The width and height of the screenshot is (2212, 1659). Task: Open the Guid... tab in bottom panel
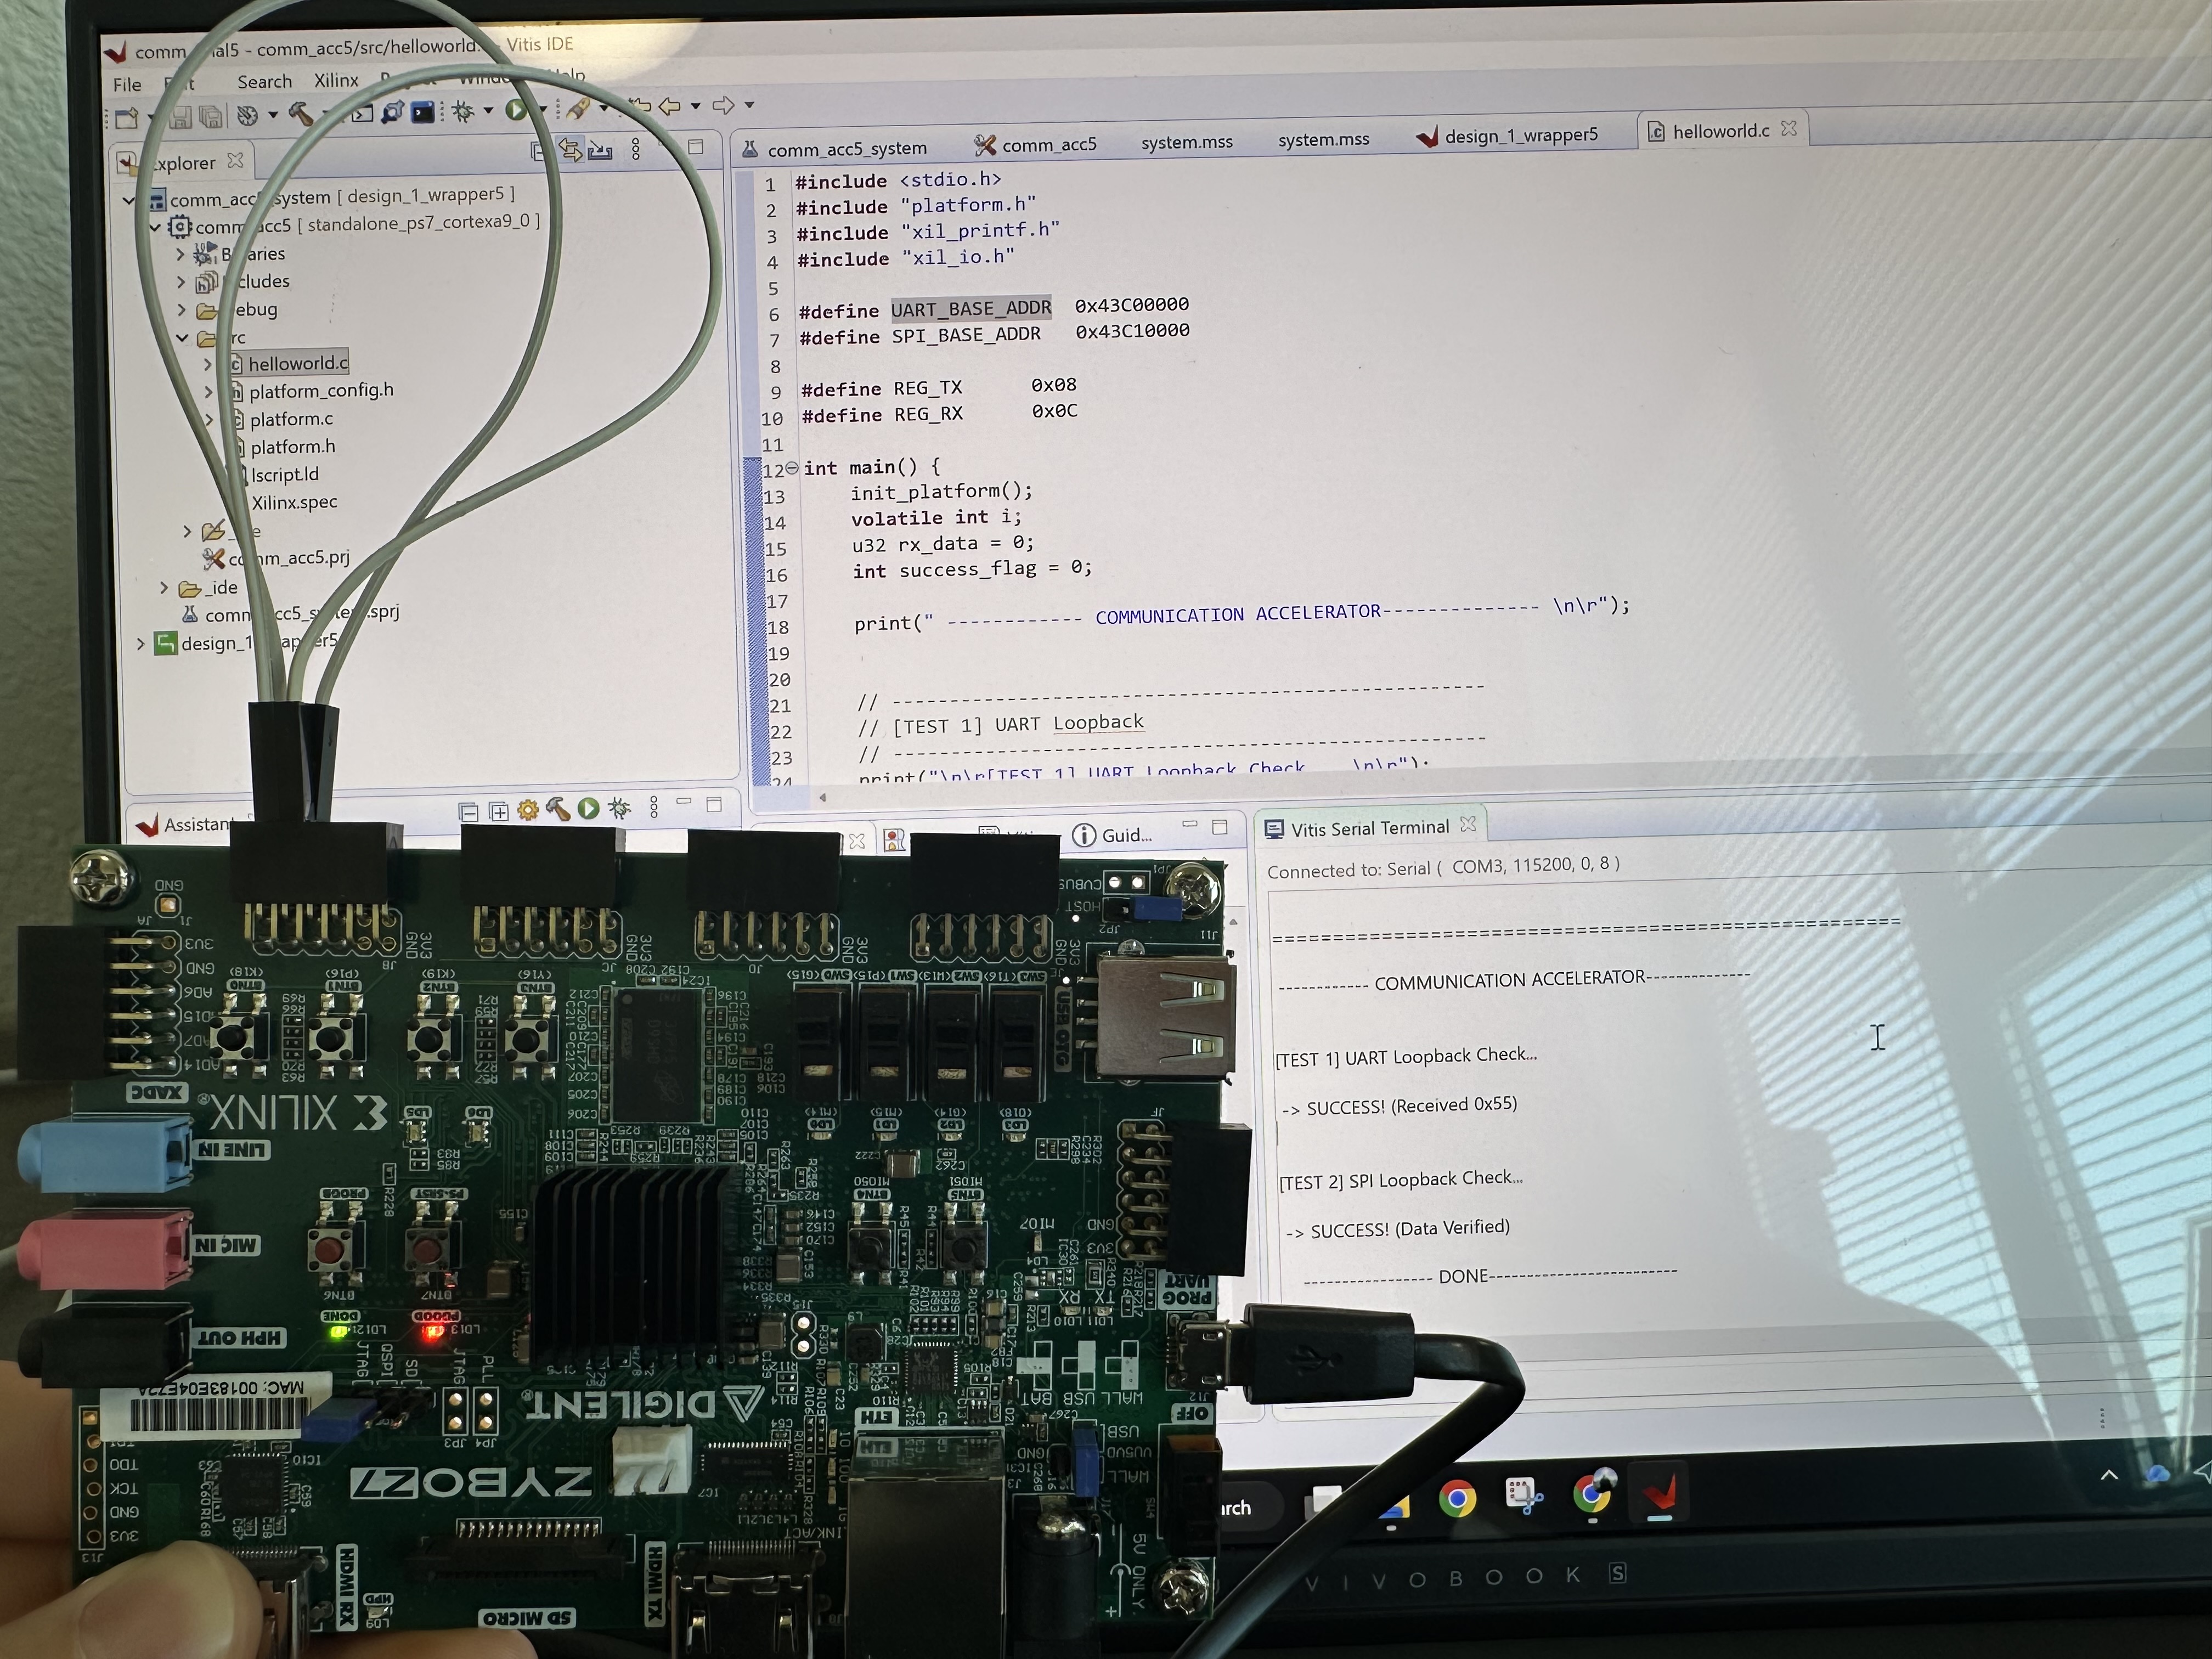point(1112,835)
